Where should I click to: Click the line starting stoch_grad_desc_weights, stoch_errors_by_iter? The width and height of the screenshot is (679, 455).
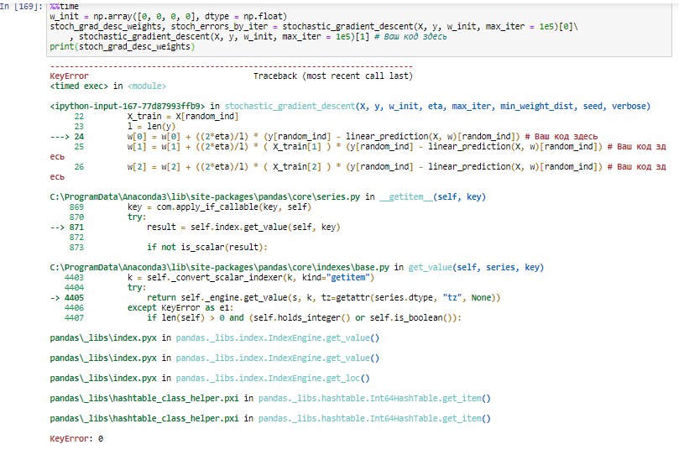[x=314, y=26]
